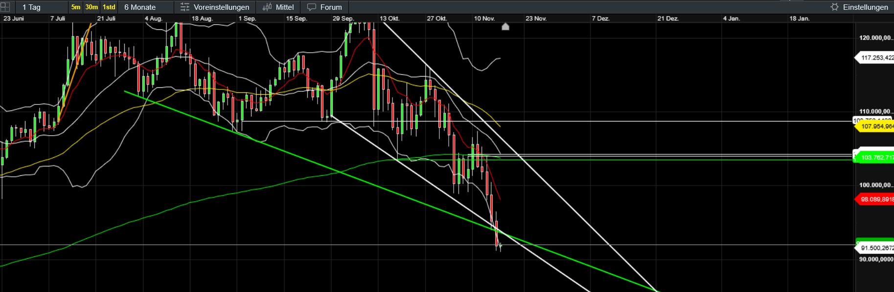Click the 7 Juli date label
894x292 pixels.
coord(58,19)
